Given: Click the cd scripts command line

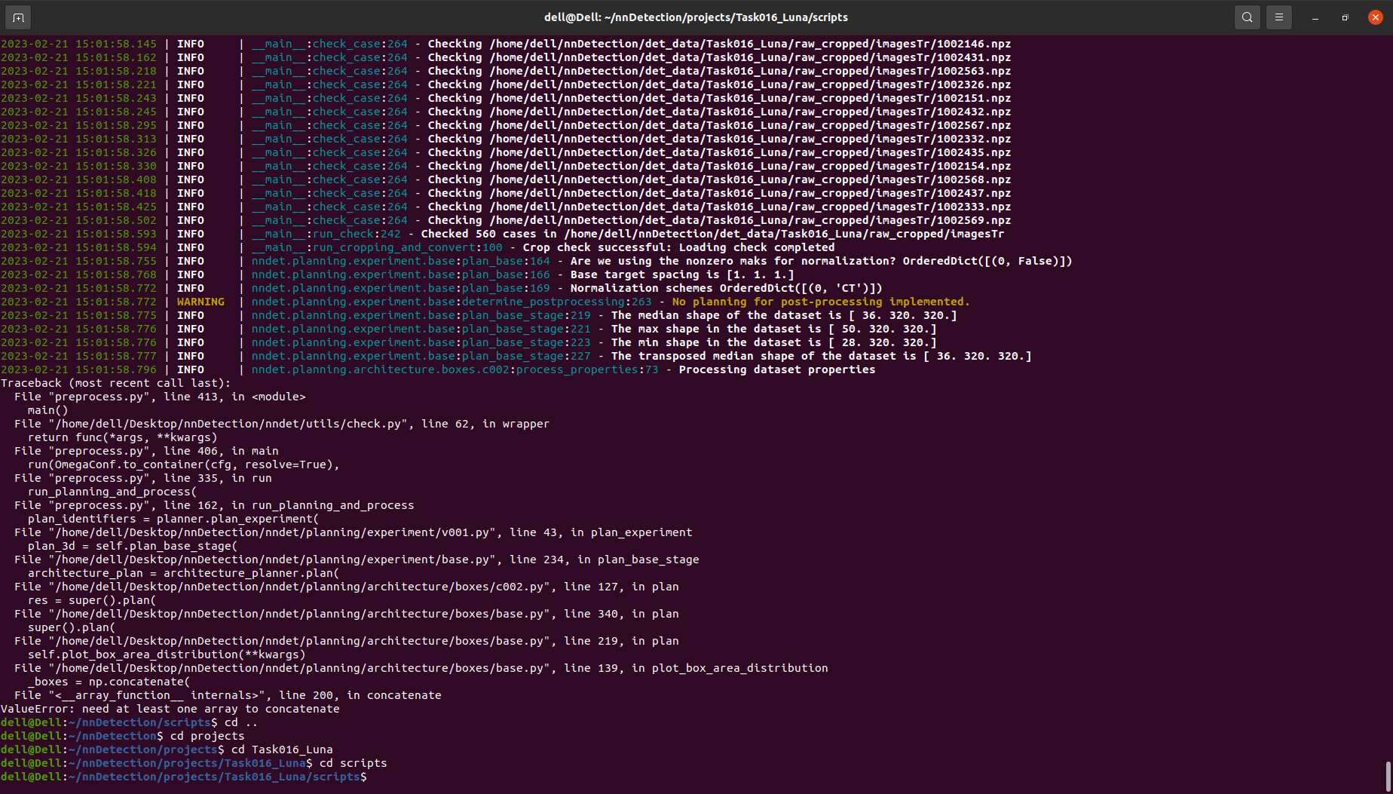Looking at the screenshot, I should (x=354, y=762).
